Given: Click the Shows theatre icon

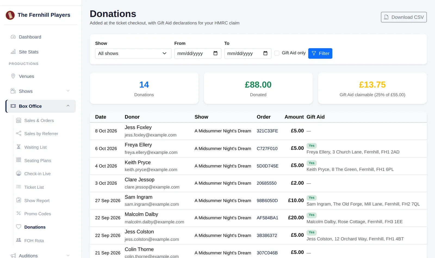Looking at the screenshot, I should [13, 91].
